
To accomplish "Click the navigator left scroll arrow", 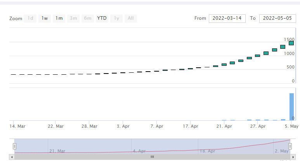I will pyautogui.click(x=12, y=157).
